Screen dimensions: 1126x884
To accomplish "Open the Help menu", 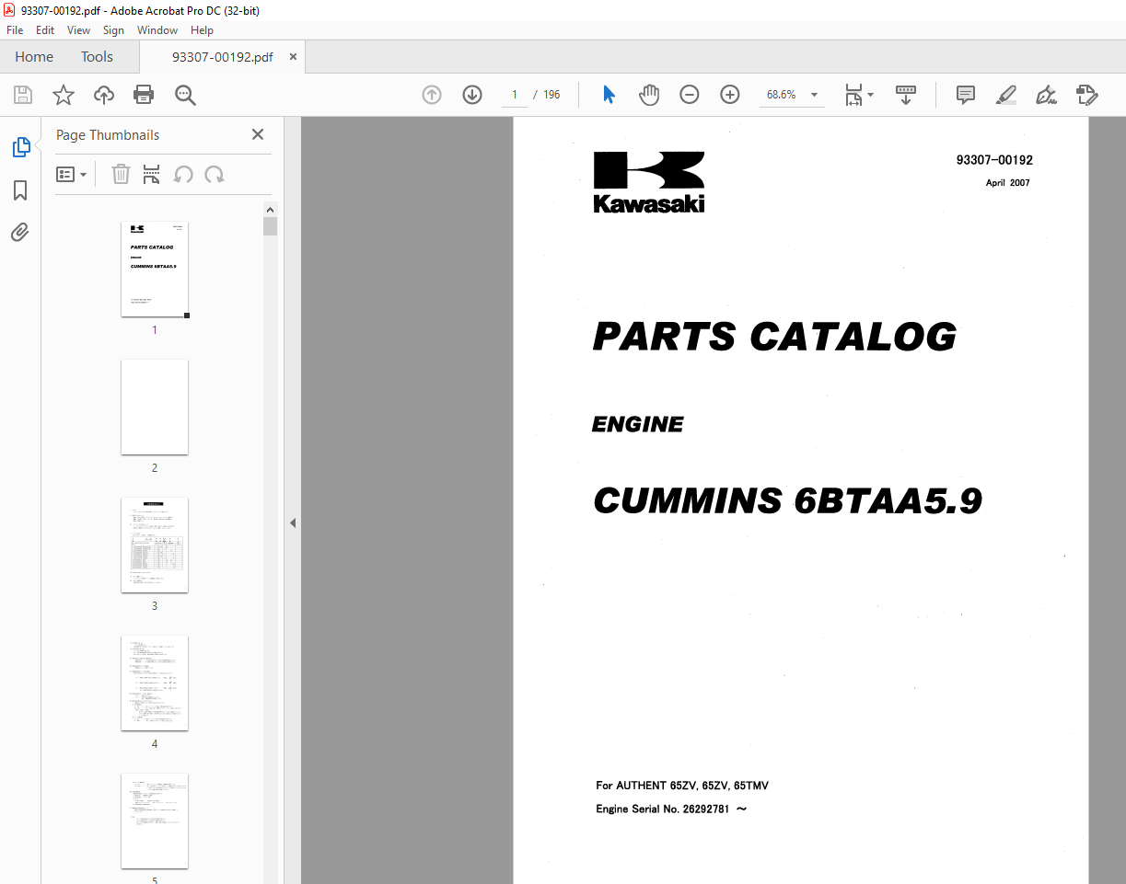I will click(202, 30).
